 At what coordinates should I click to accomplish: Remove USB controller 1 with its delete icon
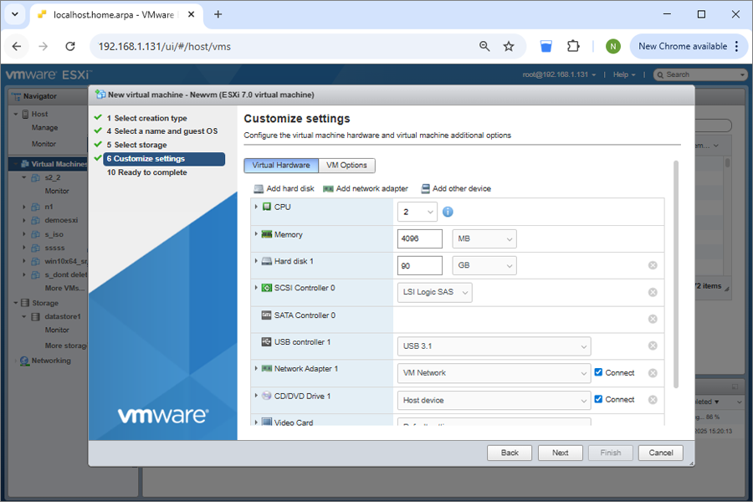(x=653, y=346)
